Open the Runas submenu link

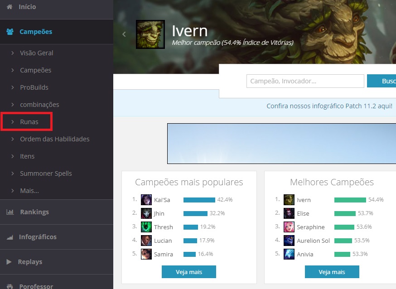29,122
